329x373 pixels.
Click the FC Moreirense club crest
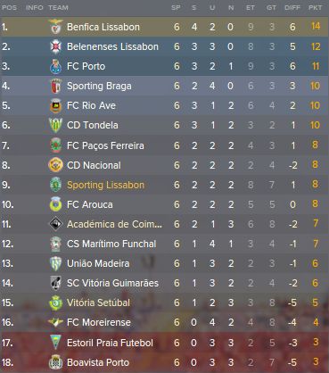(55, 322)
